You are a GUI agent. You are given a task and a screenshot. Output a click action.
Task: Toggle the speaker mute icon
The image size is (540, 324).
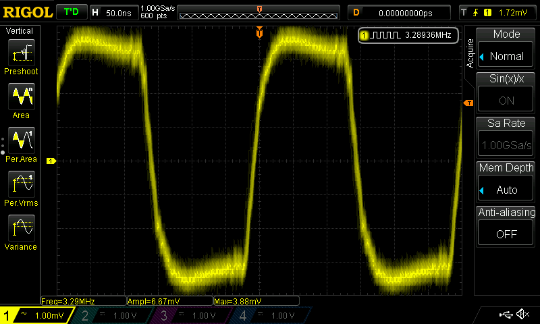click(522, 315)
